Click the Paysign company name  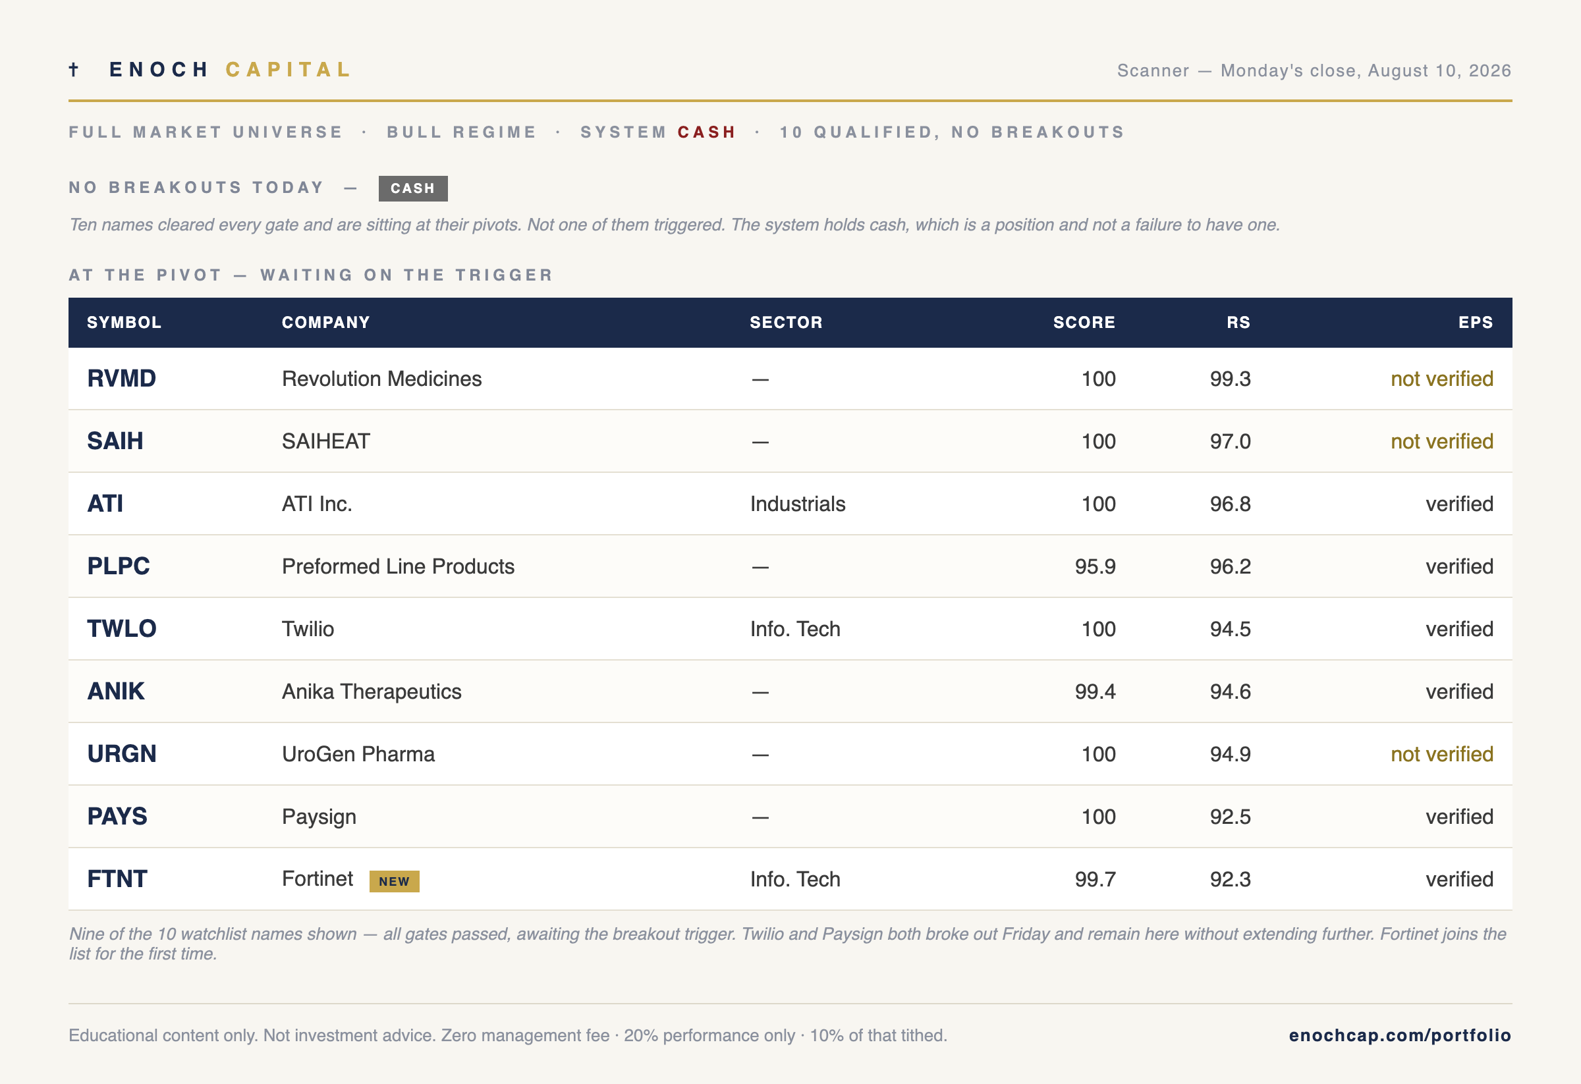pos(319,817)
